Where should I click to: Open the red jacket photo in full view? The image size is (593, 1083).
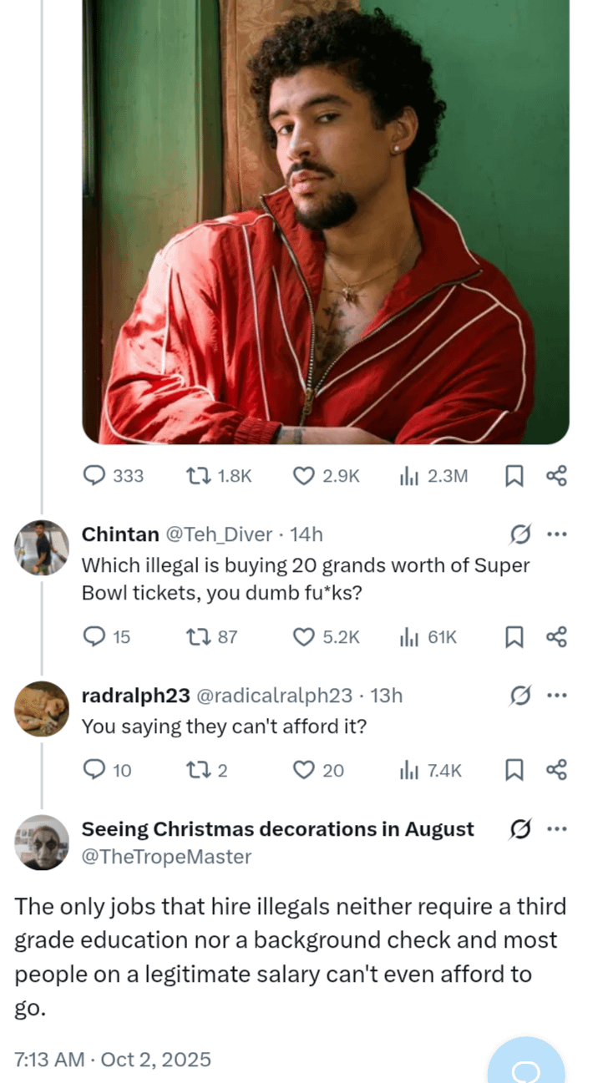tap(326, 221)
